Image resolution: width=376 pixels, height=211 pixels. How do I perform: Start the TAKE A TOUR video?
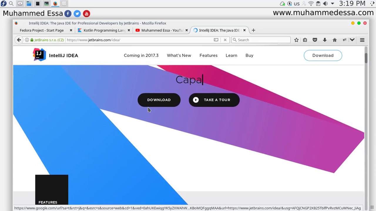pyautogui.click(x=214, y=100)
